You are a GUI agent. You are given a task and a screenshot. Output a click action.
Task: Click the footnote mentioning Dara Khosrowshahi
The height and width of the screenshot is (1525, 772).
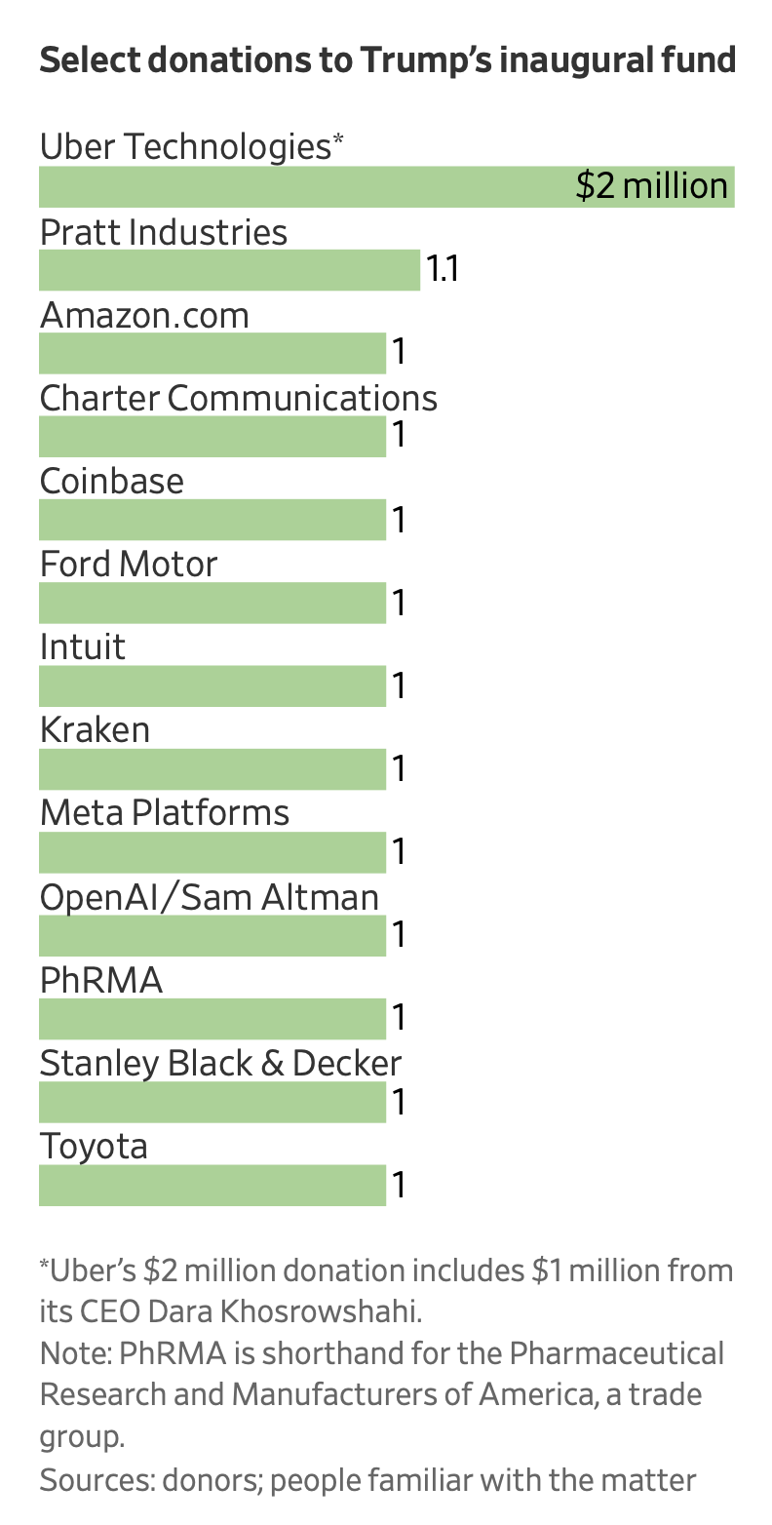[386, 1291]
